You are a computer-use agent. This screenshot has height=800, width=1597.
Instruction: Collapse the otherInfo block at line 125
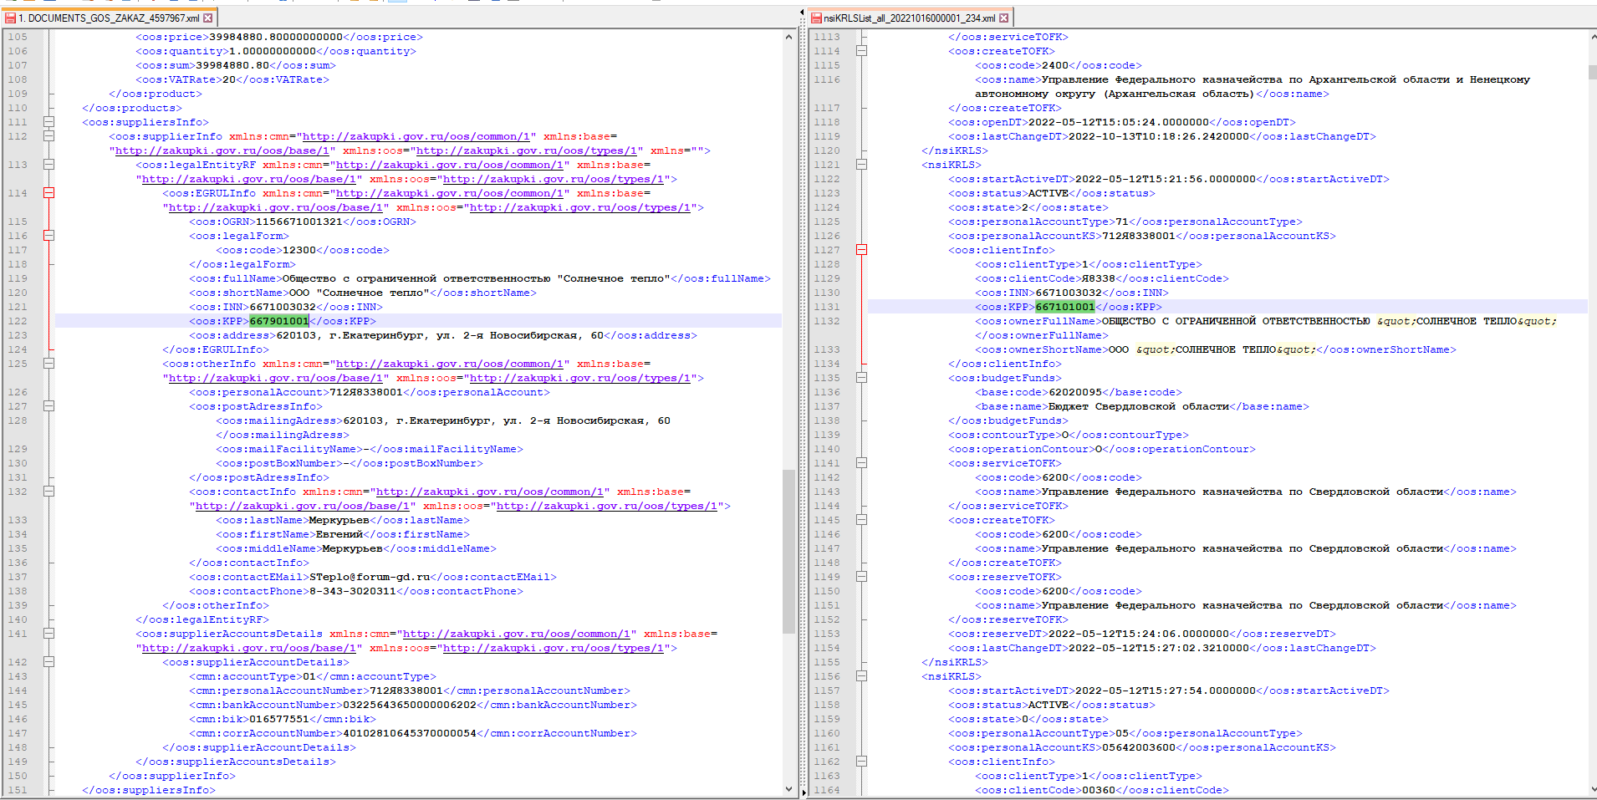coord(48,364)
